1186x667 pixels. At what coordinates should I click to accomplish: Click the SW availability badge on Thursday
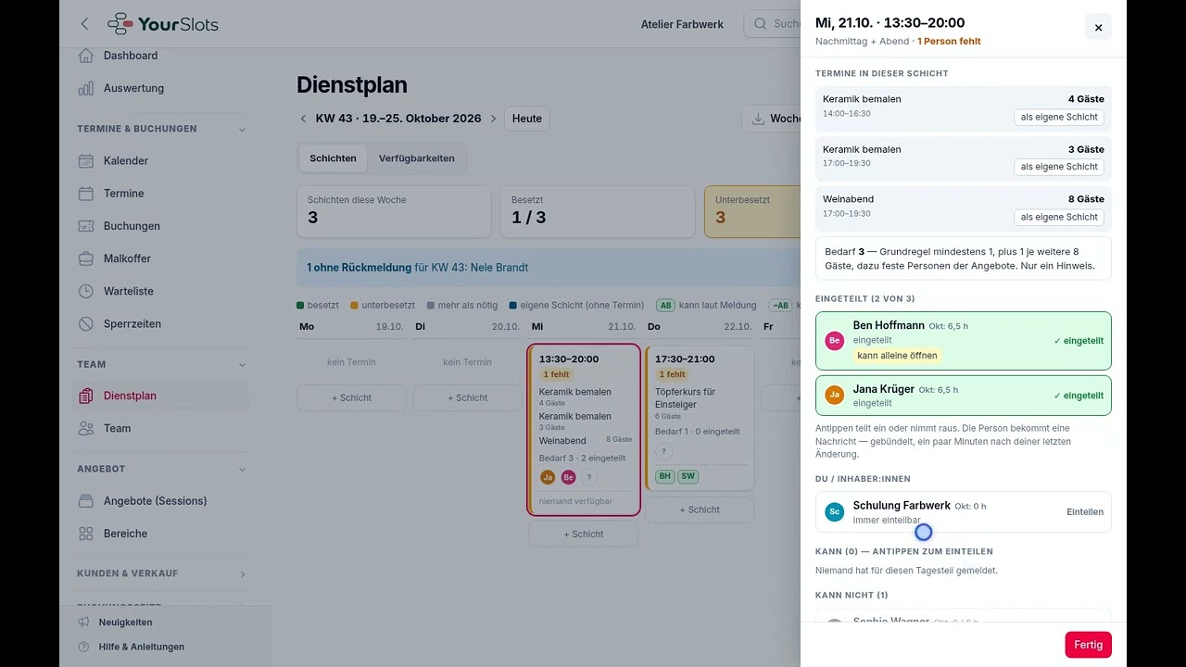pyautogui.click(x=688, y=476)
